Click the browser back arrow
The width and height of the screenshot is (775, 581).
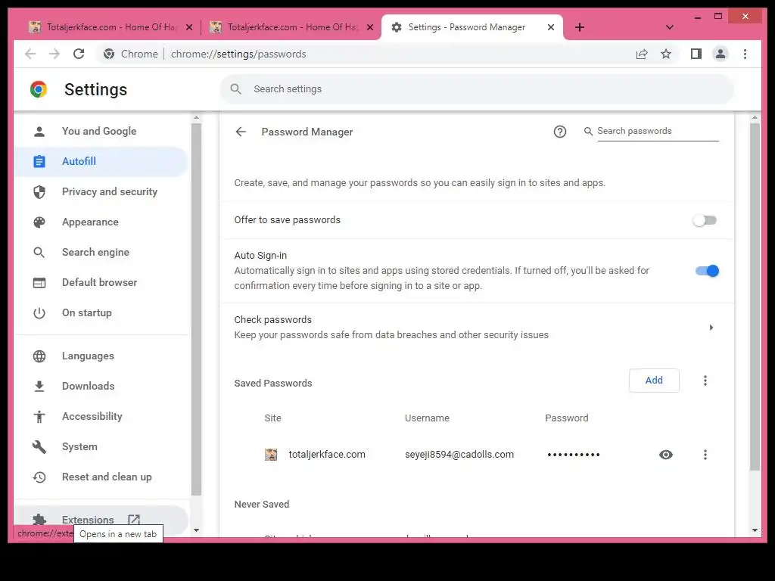tap(30, 54)
